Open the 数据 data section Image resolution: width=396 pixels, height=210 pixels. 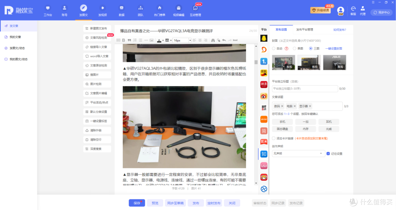(121, 11)
